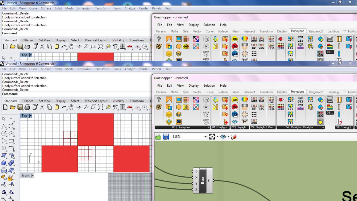This screenshot has height=201, width=357.
Task: Select the Cut scissors icon in the lower Rhino toolbar
Action: click(42, 107)
